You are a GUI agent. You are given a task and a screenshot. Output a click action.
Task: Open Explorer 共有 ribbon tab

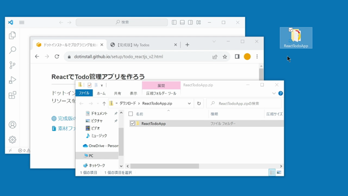click(x=117, y=93)
